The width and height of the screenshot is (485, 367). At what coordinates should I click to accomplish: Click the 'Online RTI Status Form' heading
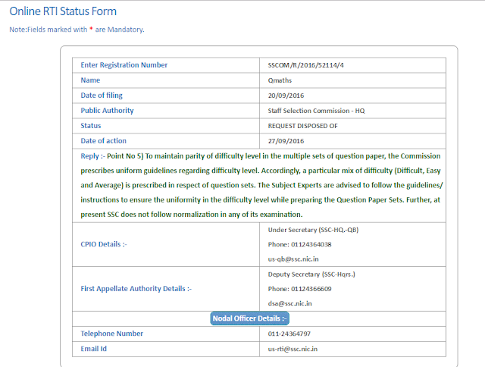coord(63,11)
